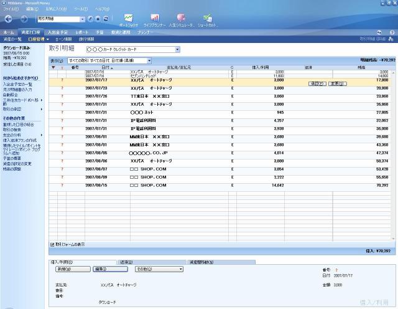Viewport: 398px width, 309px height.
Task: Select the 資産間移動 form tab
Action: [x=221, y=262]
